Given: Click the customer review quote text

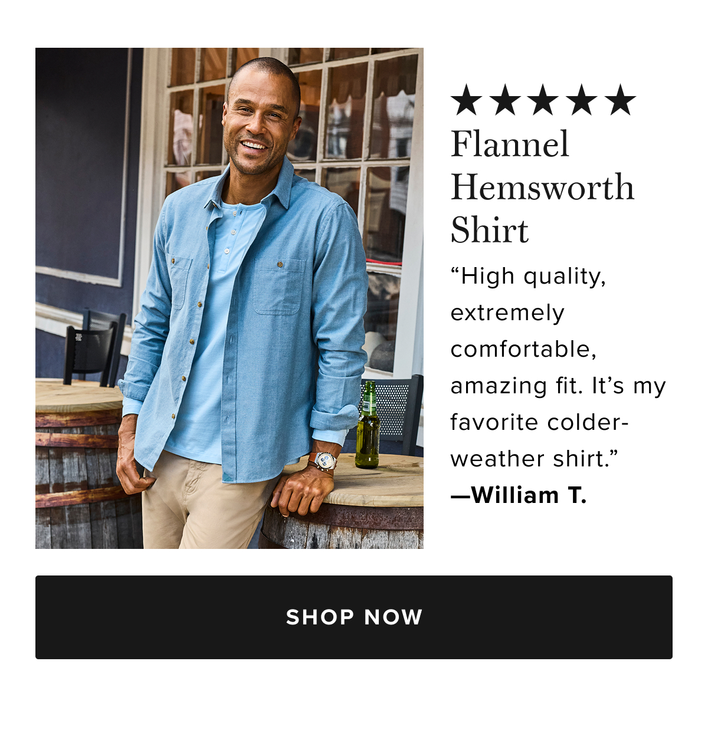Looking at the screenshot, I should [x=558, y=367].
